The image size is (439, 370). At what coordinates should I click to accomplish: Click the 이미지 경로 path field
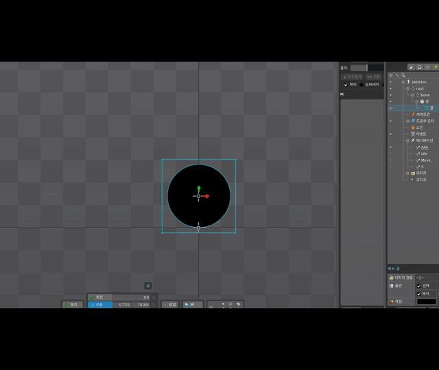[427, 277]
